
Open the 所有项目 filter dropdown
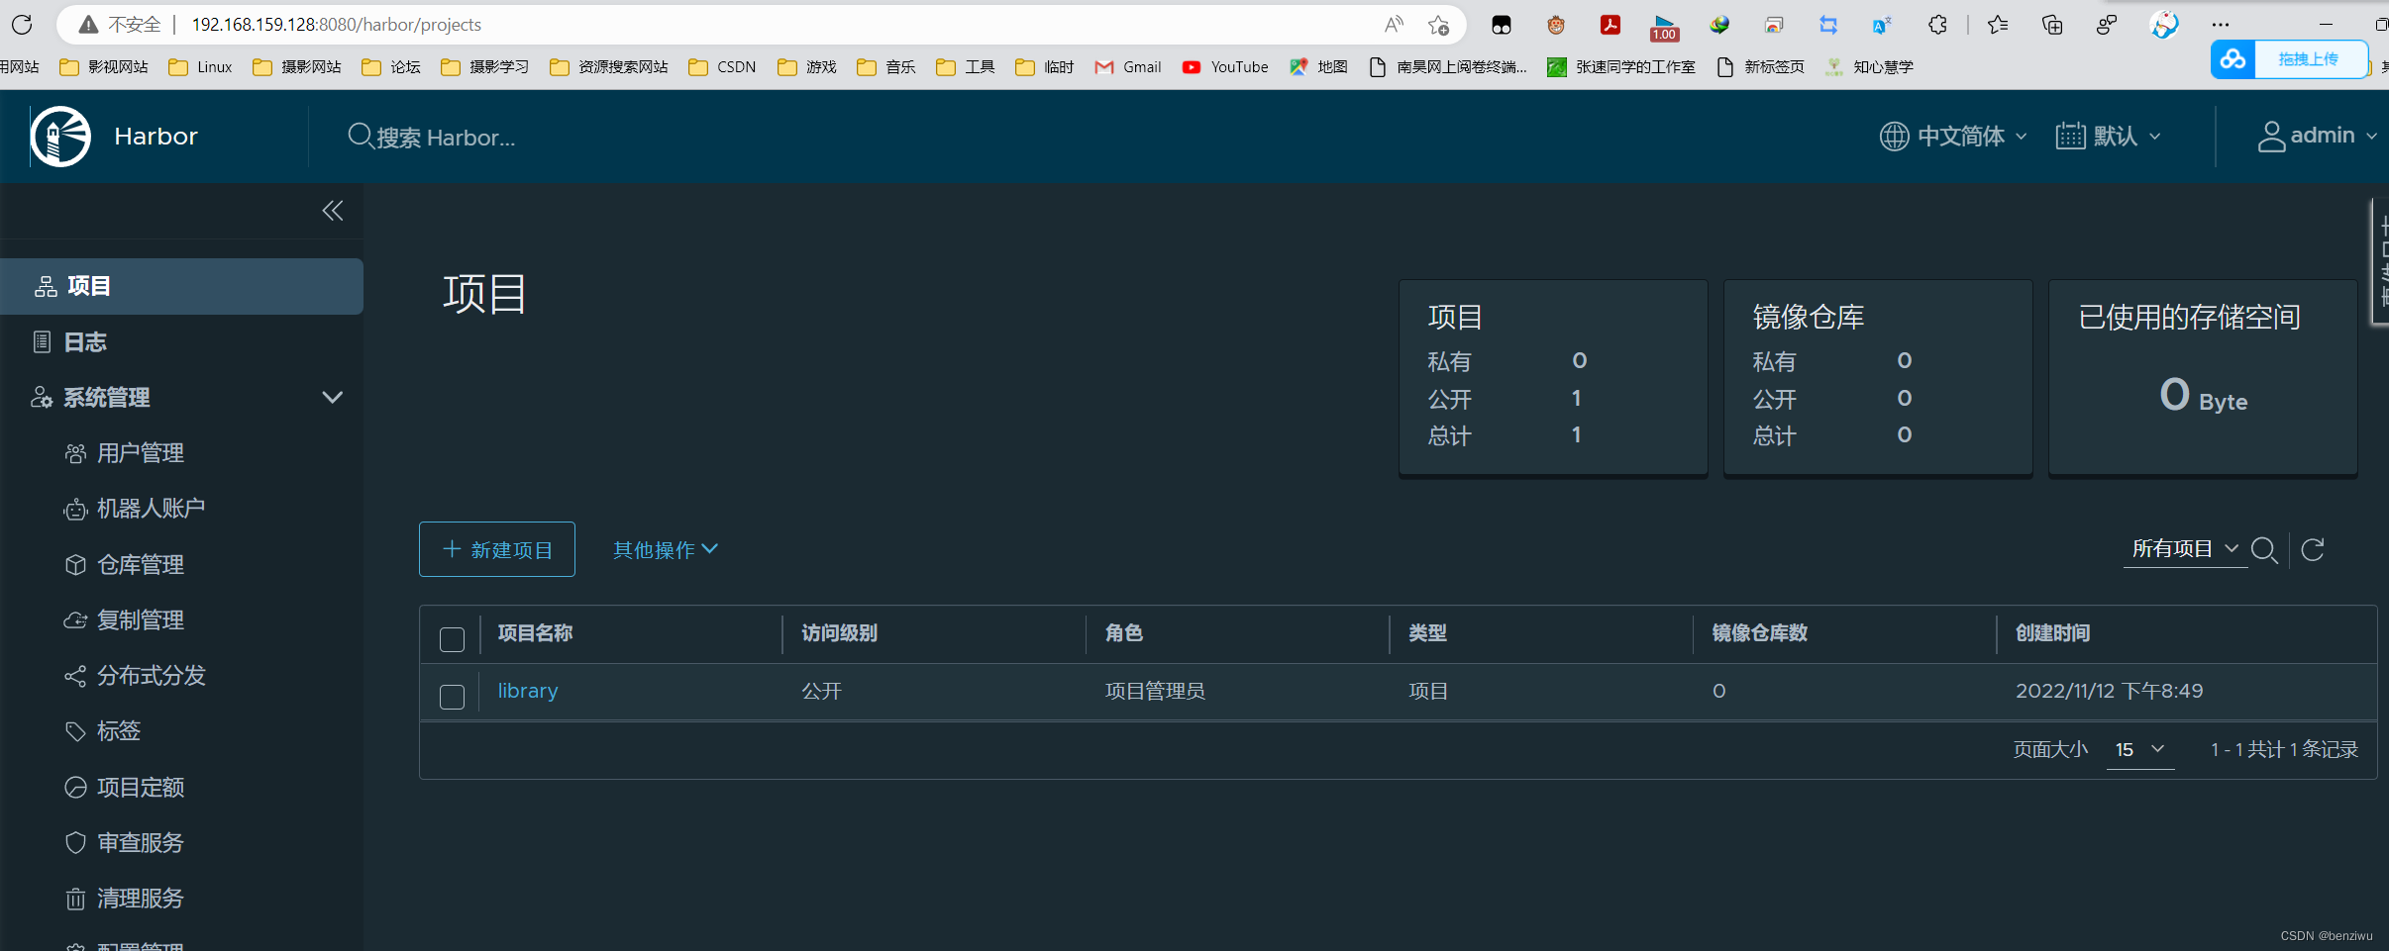[2185, 549]
